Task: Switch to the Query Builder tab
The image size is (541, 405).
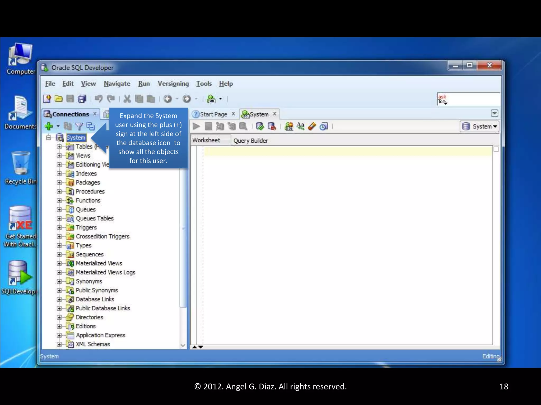Action: [x=250, y=141]
